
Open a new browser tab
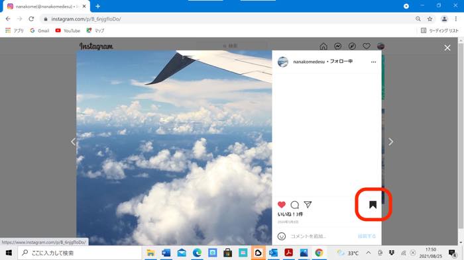pos(97,6)
